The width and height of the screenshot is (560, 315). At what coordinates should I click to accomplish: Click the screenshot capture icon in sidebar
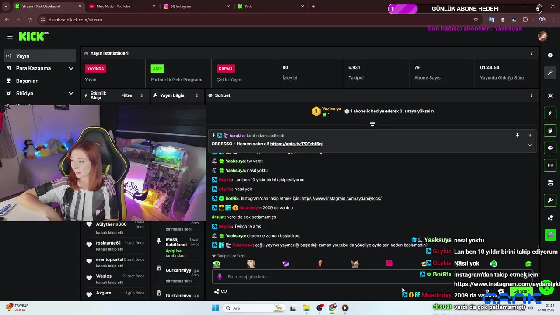point(550,95)
